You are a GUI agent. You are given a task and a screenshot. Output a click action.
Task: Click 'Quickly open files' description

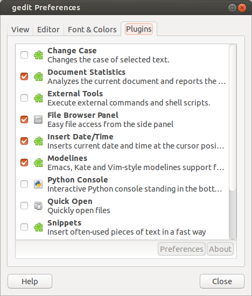click(79, 210)
